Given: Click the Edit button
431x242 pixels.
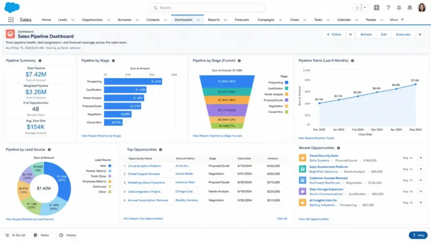Looking at the screenshot, I should tap(384, 34).
